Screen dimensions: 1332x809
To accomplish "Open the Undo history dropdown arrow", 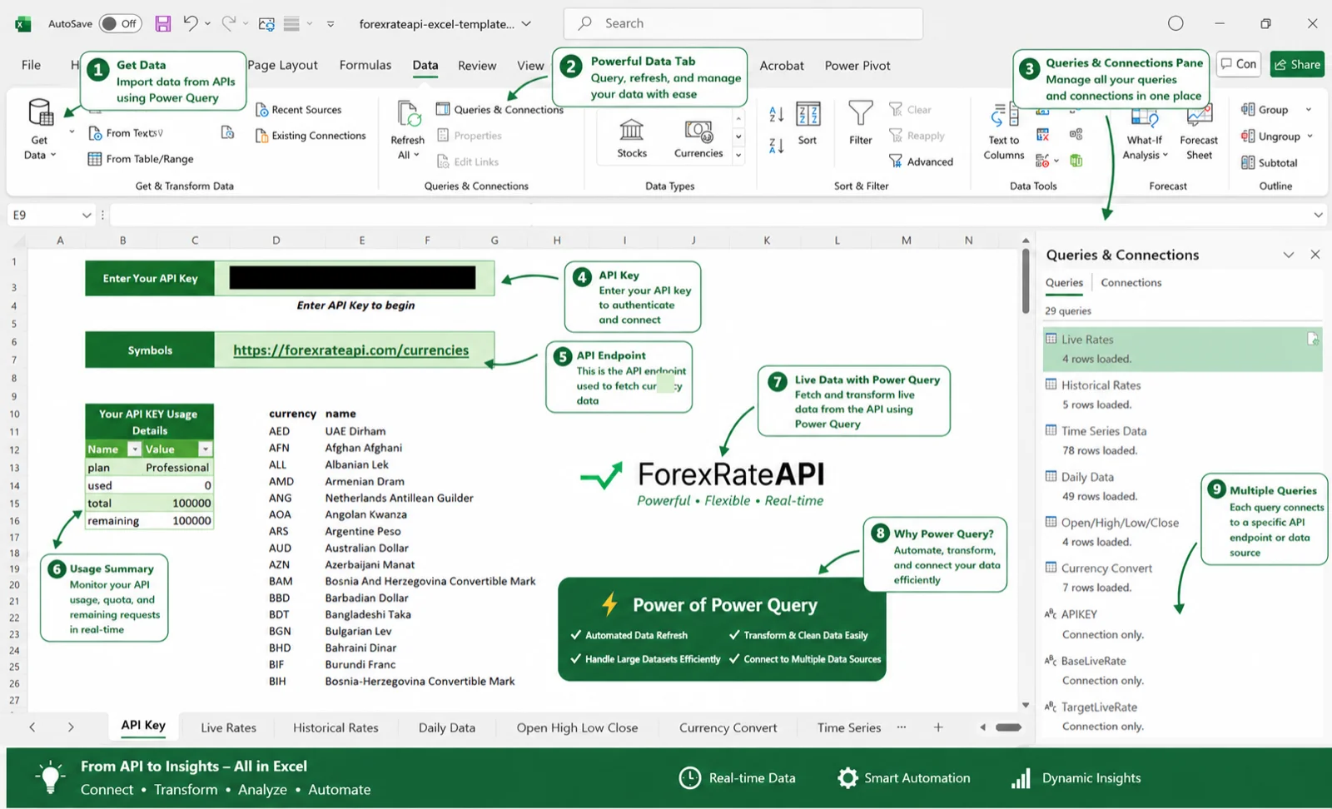I will [x=207, y=23].
